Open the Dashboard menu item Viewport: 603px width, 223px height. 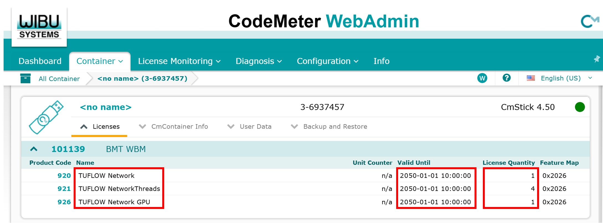[x=40, y=61]
